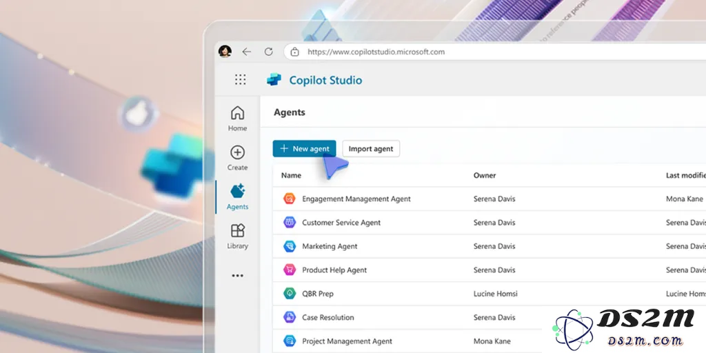Image resolution: width=706 pixels, height=353 pixels.
Task: Click Serena Davis owner of Engagement Management Agent
Action: (494, 199)
